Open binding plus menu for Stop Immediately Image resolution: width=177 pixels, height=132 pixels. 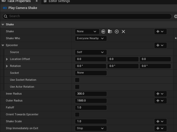[160, 128]
